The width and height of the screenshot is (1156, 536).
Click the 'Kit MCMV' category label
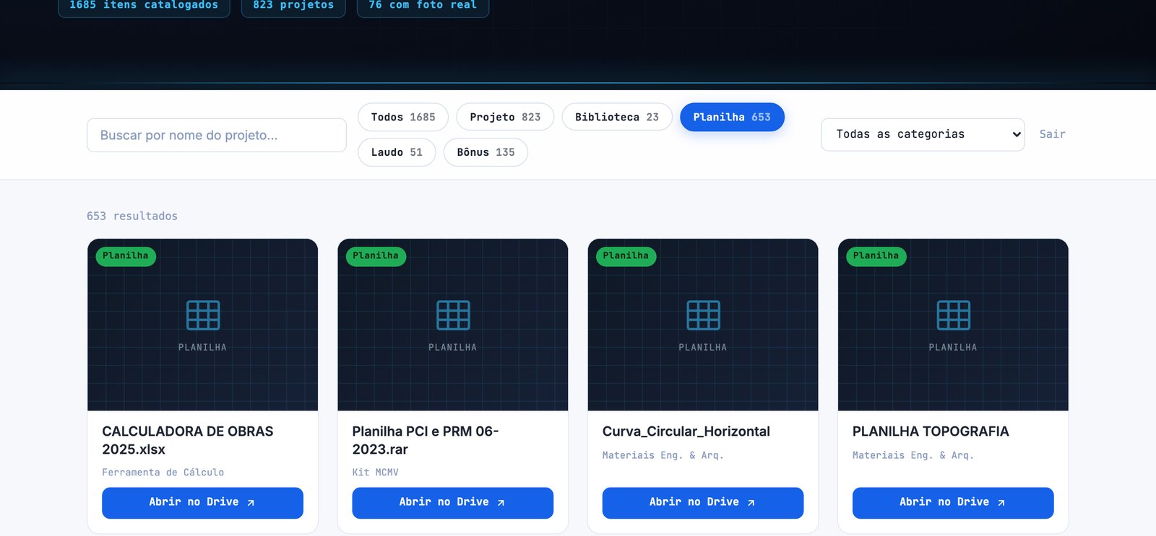point(376,473)
